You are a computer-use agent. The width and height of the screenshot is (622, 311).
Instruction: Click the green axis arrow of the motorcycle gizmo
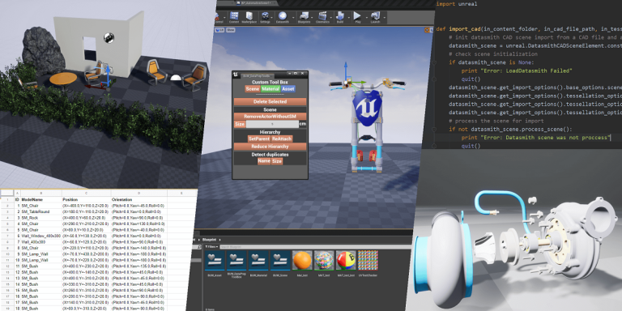359,83
